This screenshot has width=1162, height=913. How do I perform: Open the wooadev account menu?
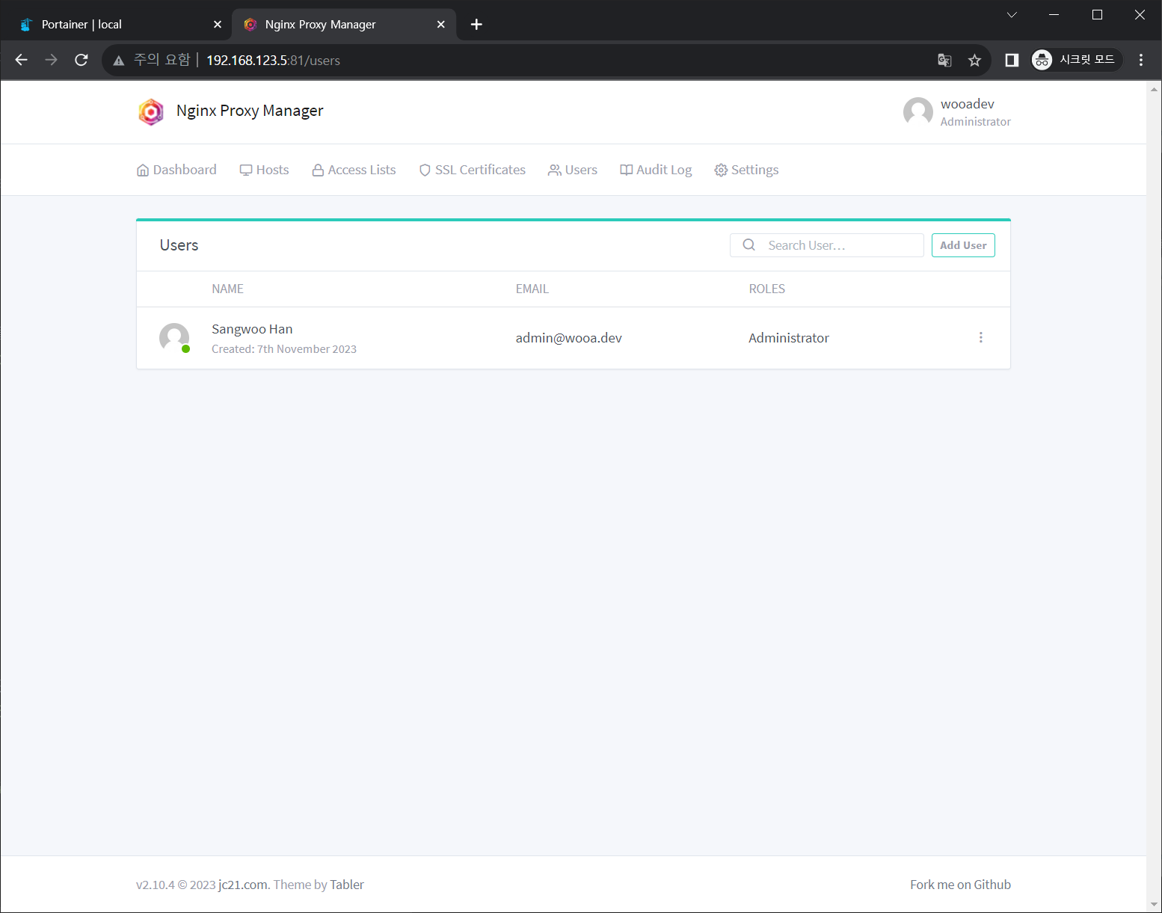point(956,112)
